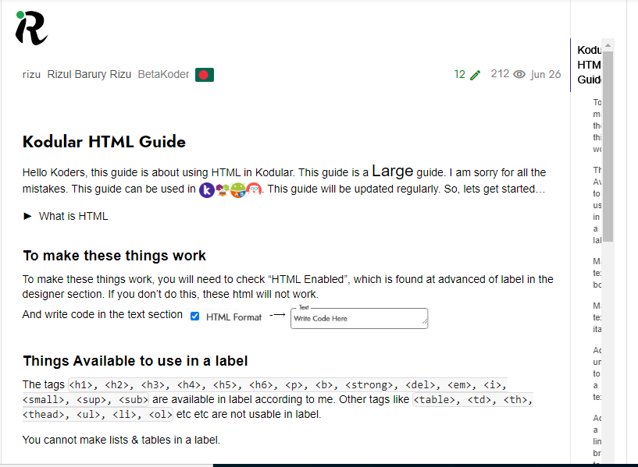Open the rizu username profile link

[31, 74]
